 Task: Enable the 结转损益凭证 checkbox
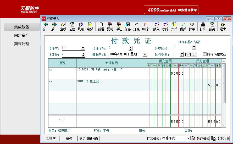(205, 54)
